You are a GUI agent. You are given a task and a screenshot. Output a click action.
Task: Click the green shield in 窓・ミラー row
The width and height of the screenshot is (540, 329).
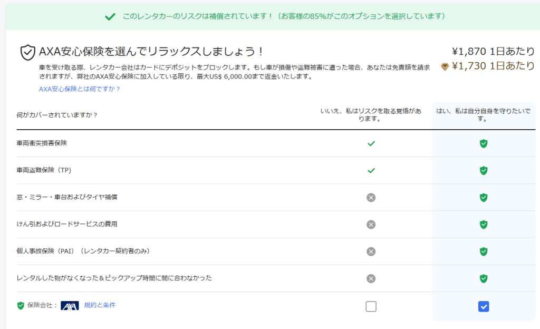(x=483, y=197)
